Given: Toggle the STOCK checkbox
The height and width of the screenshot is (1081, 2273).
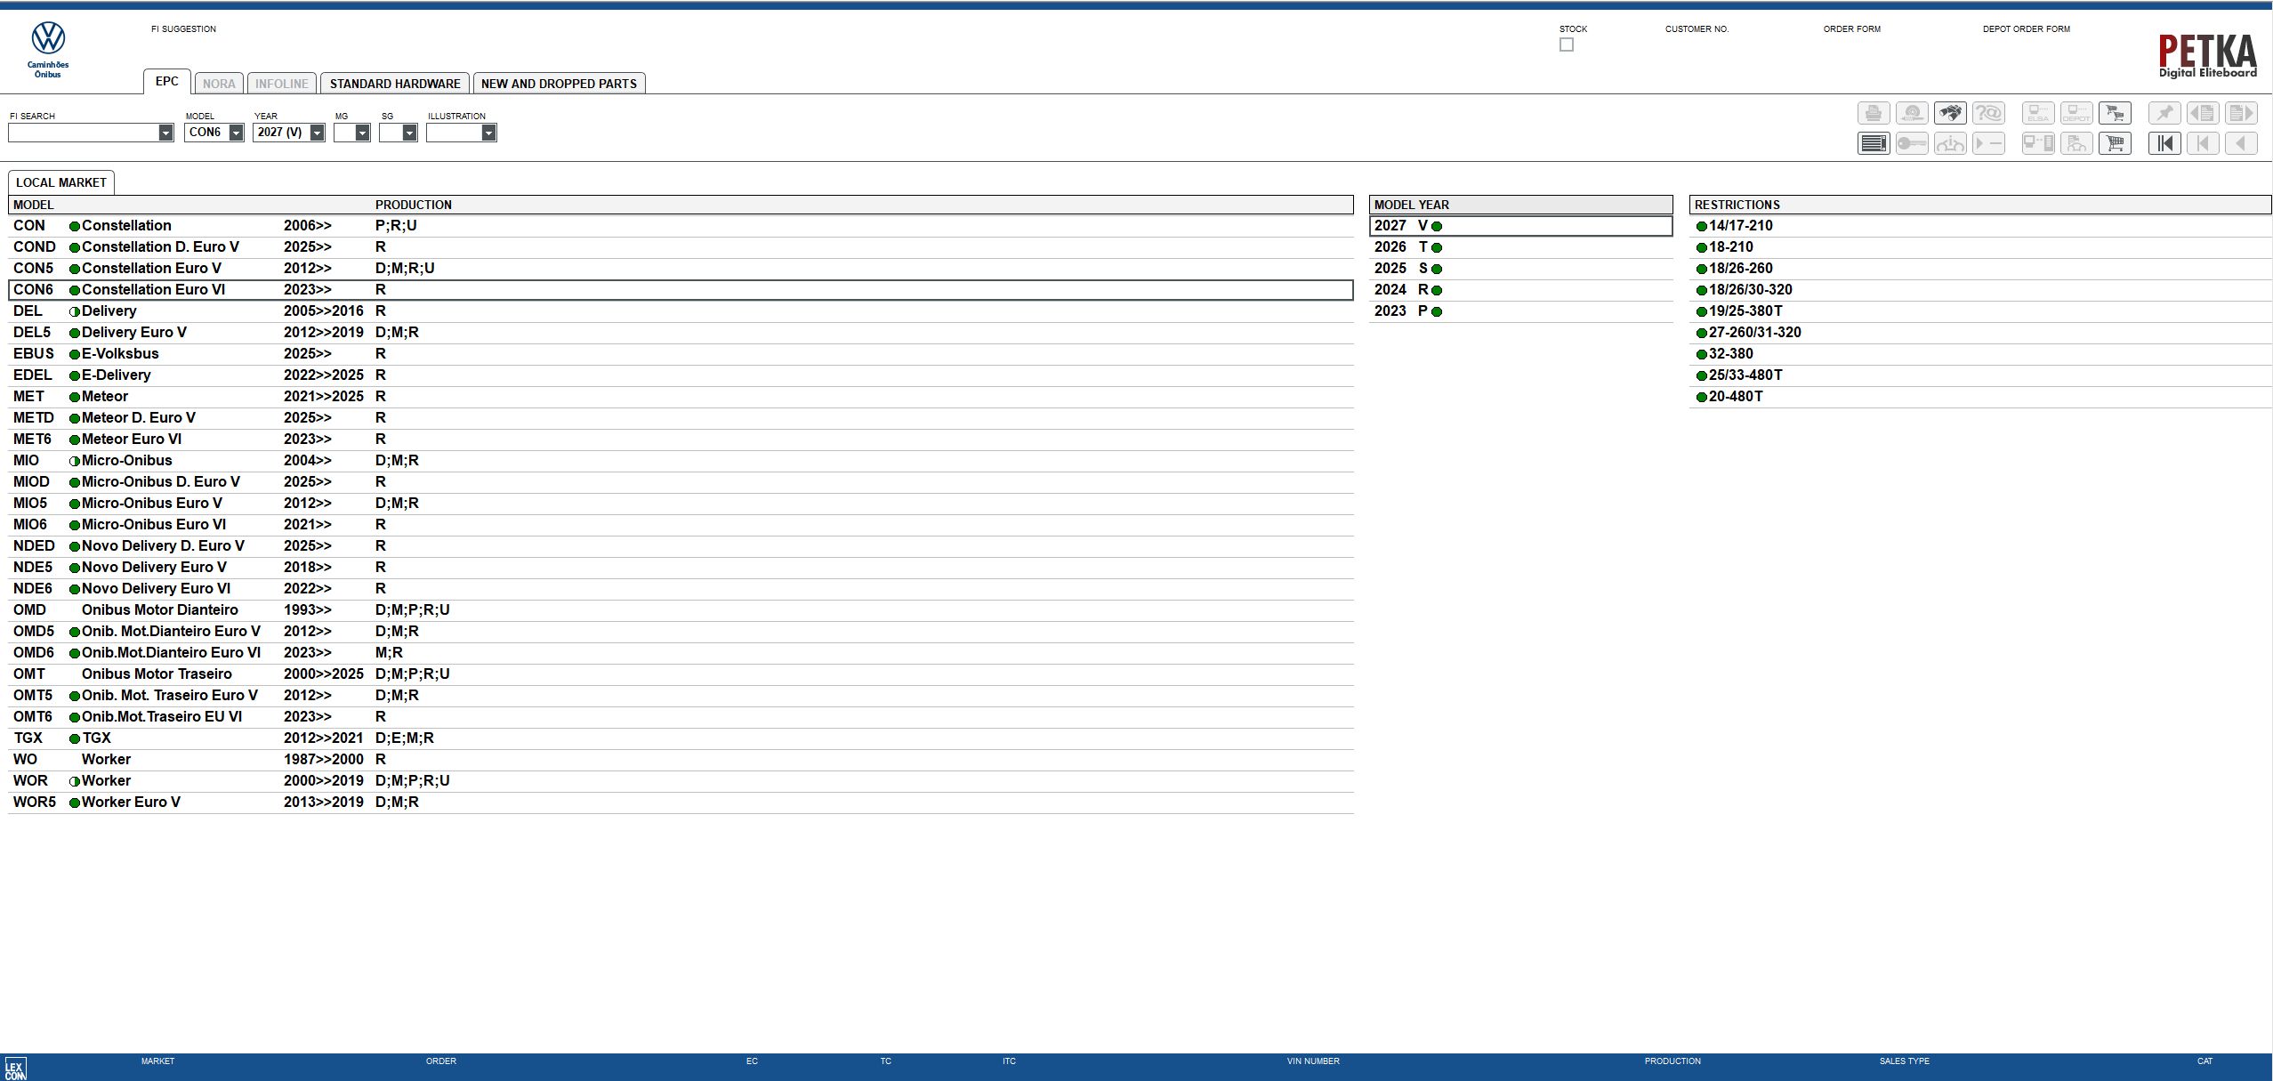Looking at the screenshot, I should pos(1567,44).
